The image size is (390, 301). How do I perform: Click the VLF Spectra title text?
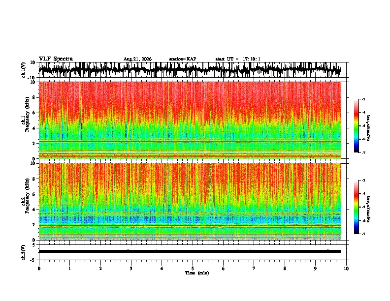pos(56,59)
